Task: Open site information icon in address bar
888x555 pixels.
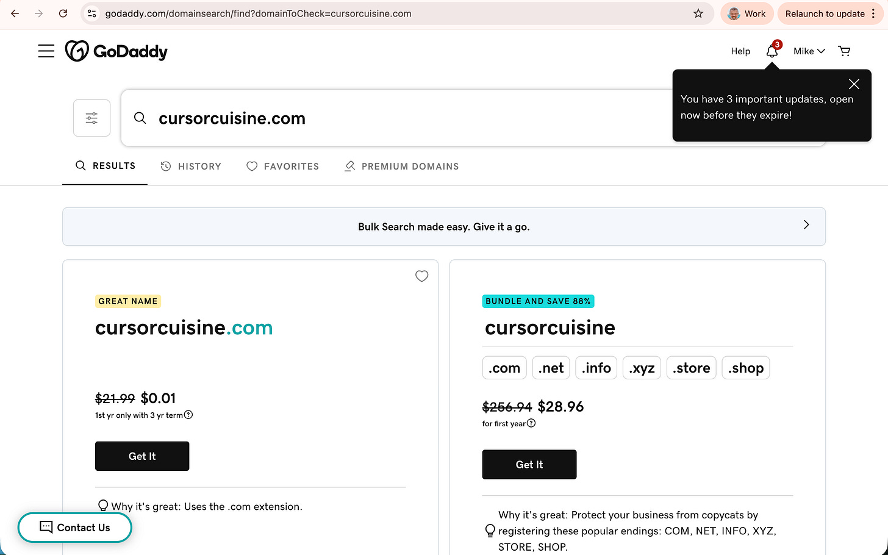Action: coord(92,13)
